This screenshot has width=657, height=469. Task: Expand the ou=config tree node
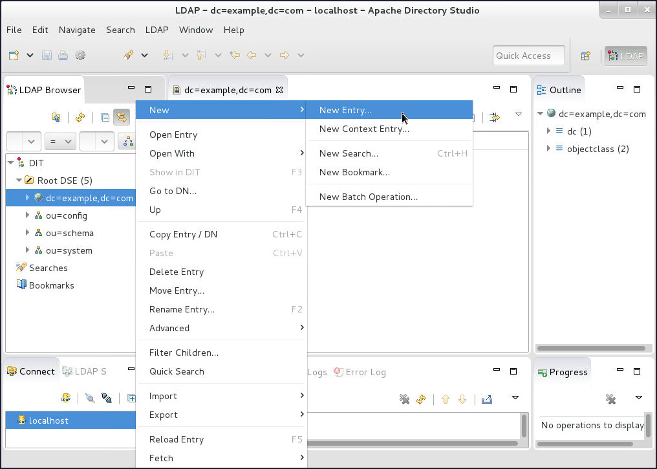(x=27, y=215)
